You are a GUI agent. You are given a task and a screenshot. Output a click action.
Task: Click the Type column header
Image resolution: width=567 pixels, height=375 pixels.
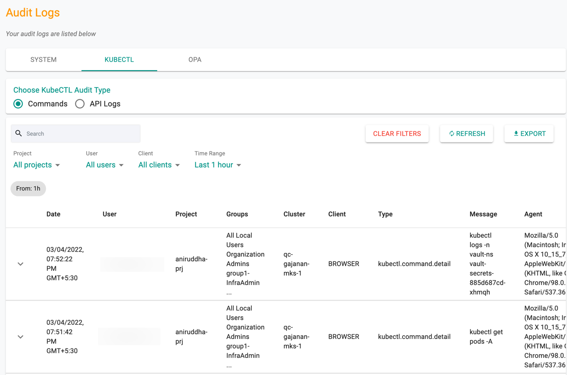[385, 214]
